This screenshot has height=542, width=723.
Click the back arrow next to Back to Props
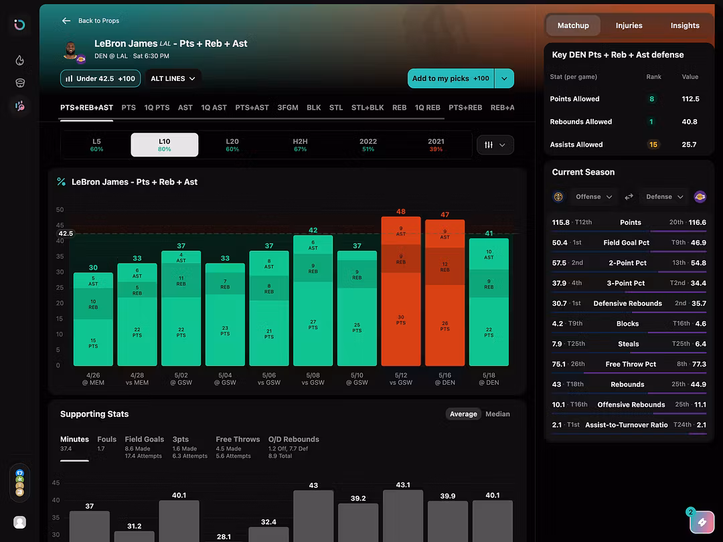pos(66,21)
